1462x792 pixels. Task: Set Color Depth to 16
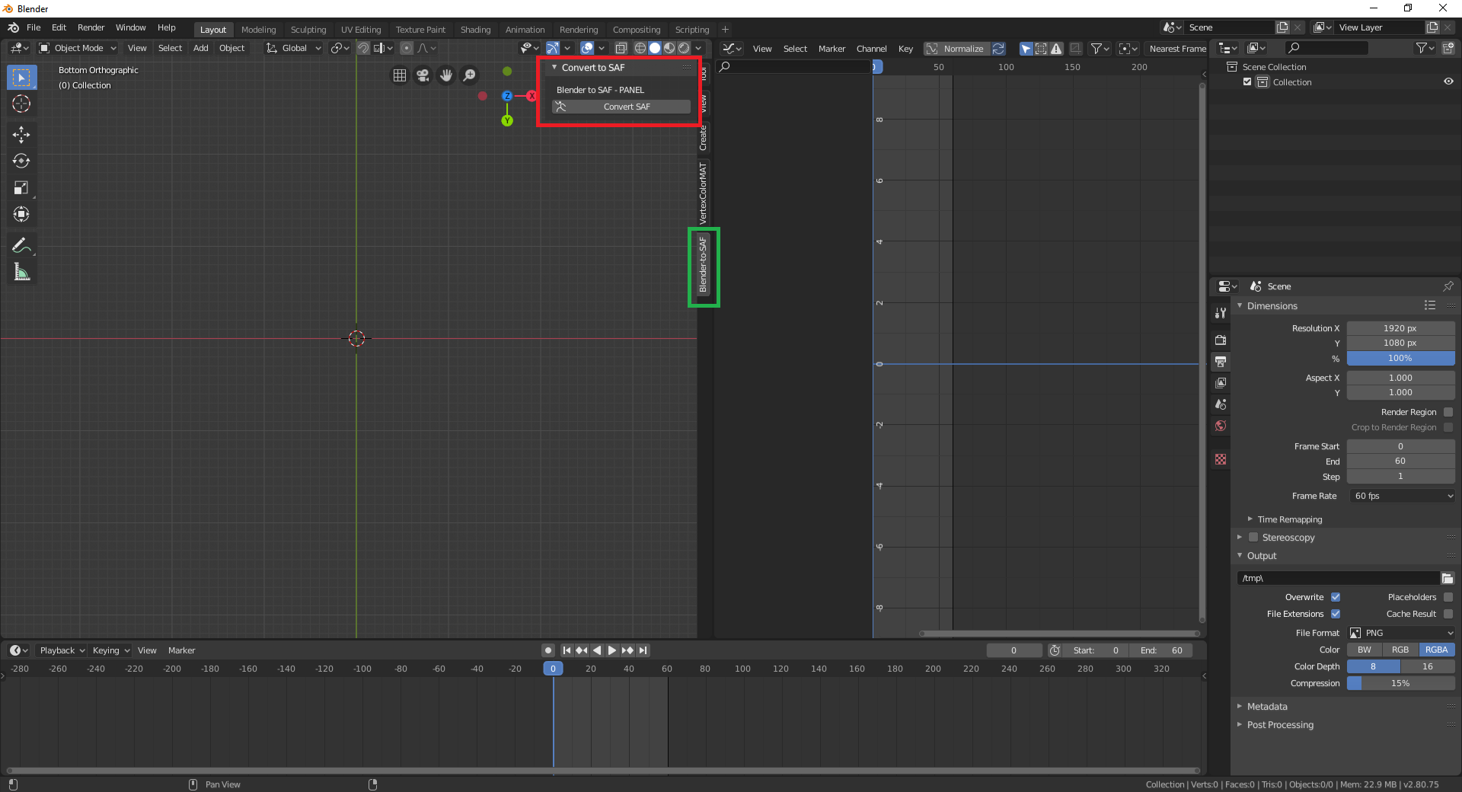coord(1428,666)
